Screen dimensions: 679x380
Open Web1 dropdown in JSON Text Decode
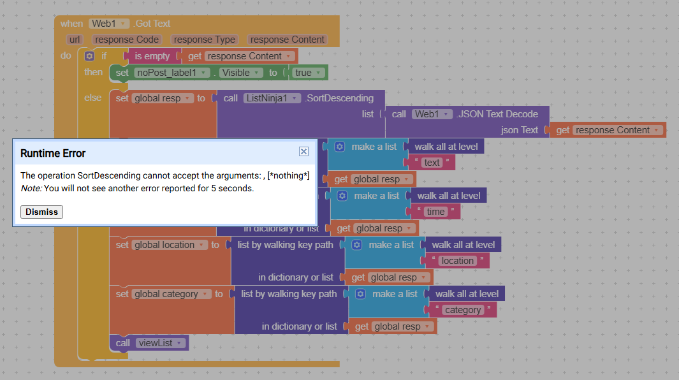point(446,114)
